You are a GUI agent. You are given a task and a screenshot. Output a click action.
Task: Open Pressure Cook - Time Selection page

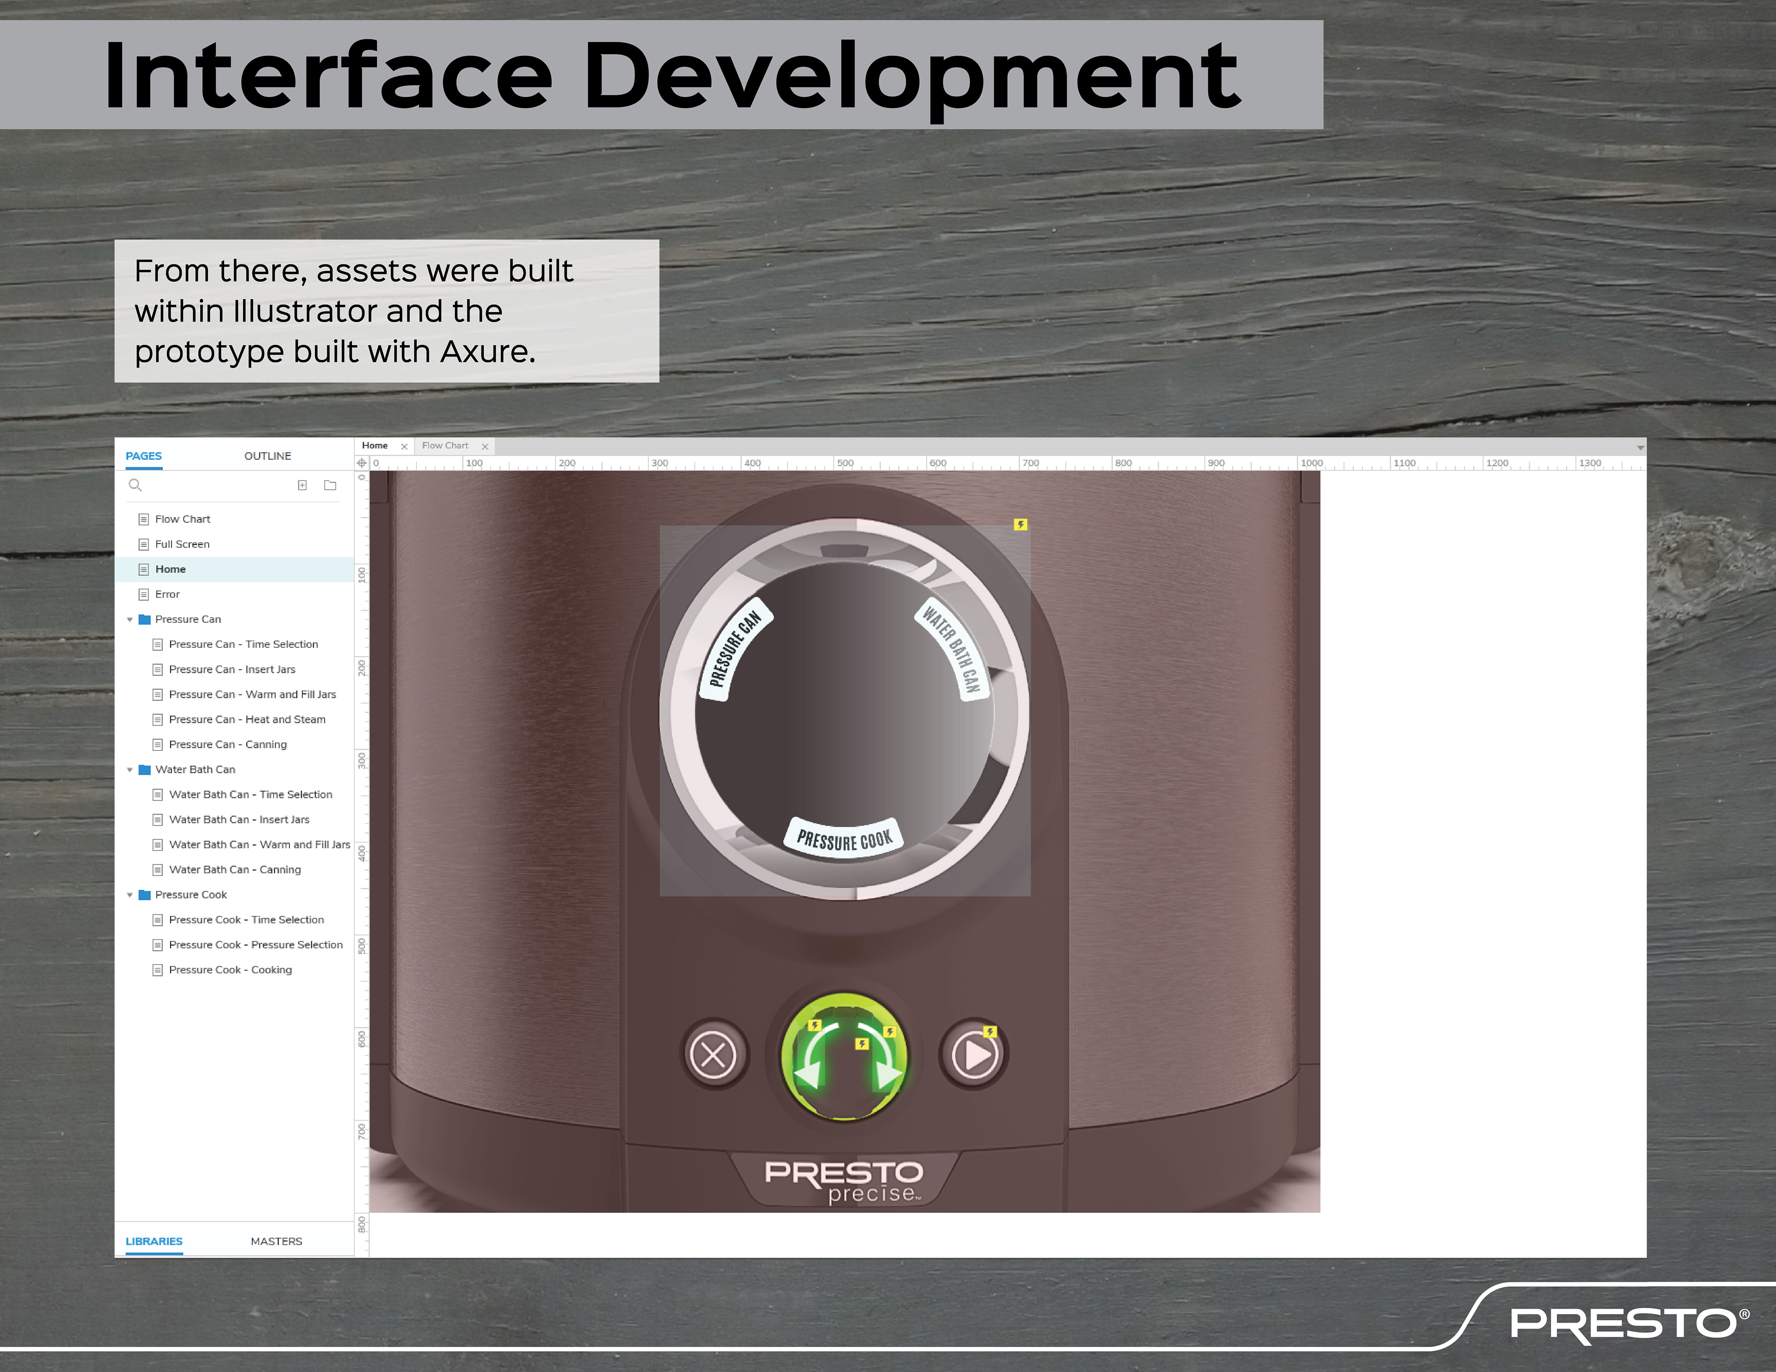point(247,920)
